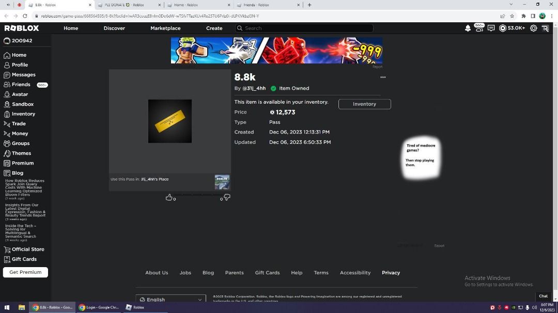This screenshot has height=313, width=558.
Task: Click the Inventory button on the pass page
Action: [x=364, y=104]
